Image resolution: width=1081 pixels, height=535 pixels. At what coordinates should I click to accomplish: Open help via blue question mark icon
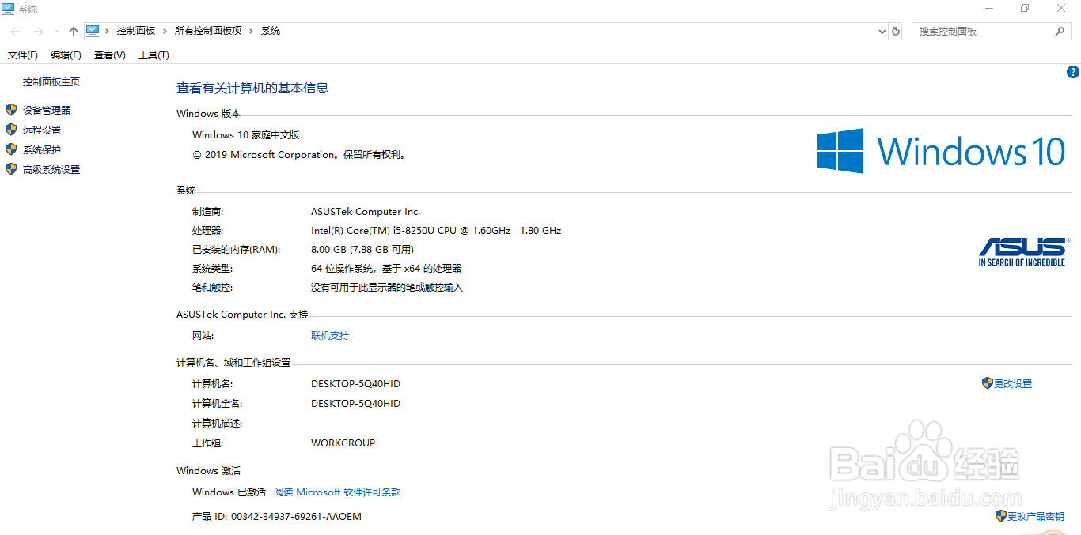[x=1073, y=72]
